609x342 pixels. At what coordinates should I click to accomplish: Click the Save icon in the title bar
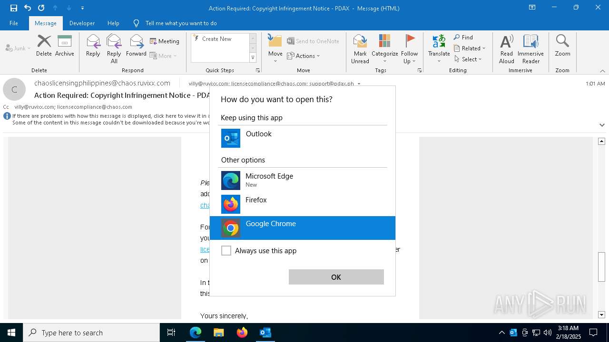[x=14, y=8]
